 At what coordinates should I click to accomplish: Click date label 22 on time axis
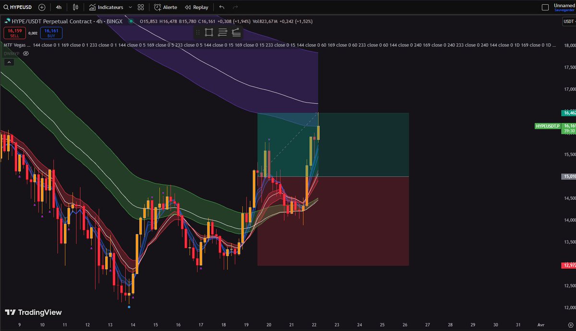tap(314, 324)
